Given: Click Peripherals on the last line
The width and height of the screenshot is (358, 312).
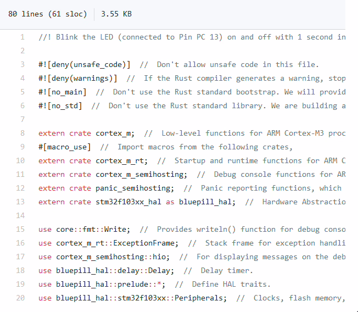Looking at the screenshot, I should [x=199, y=298].
